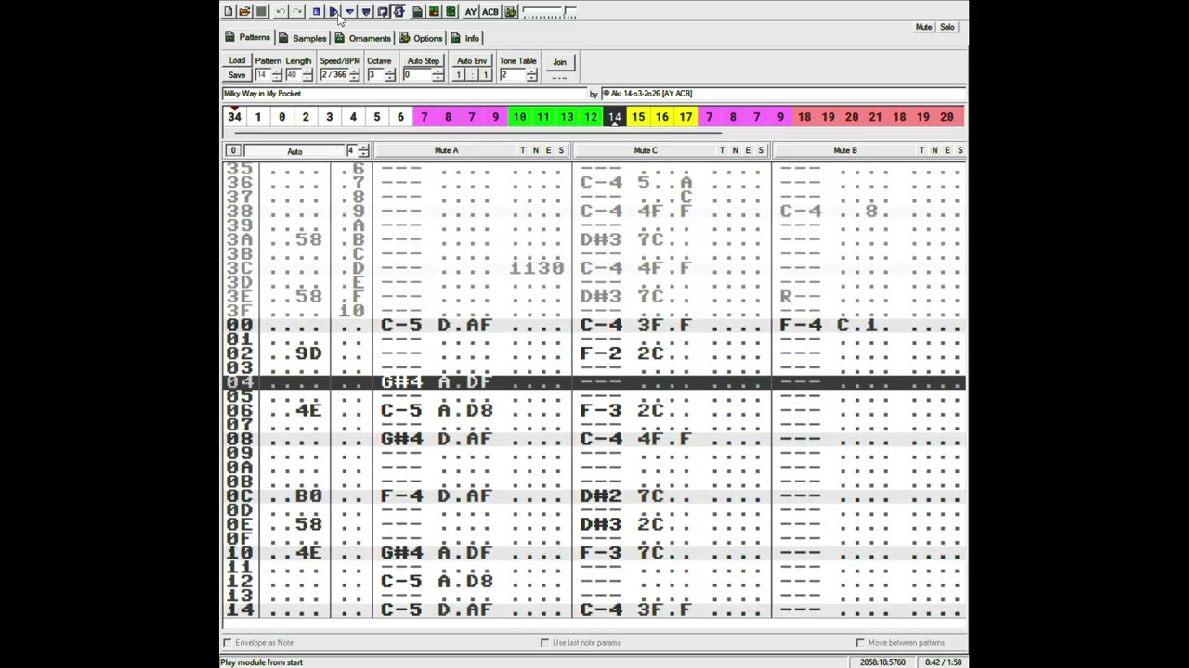The image size is (1189, 668).
Task: Click the third green toolbar icon
Action: click(x=451, y=11)
